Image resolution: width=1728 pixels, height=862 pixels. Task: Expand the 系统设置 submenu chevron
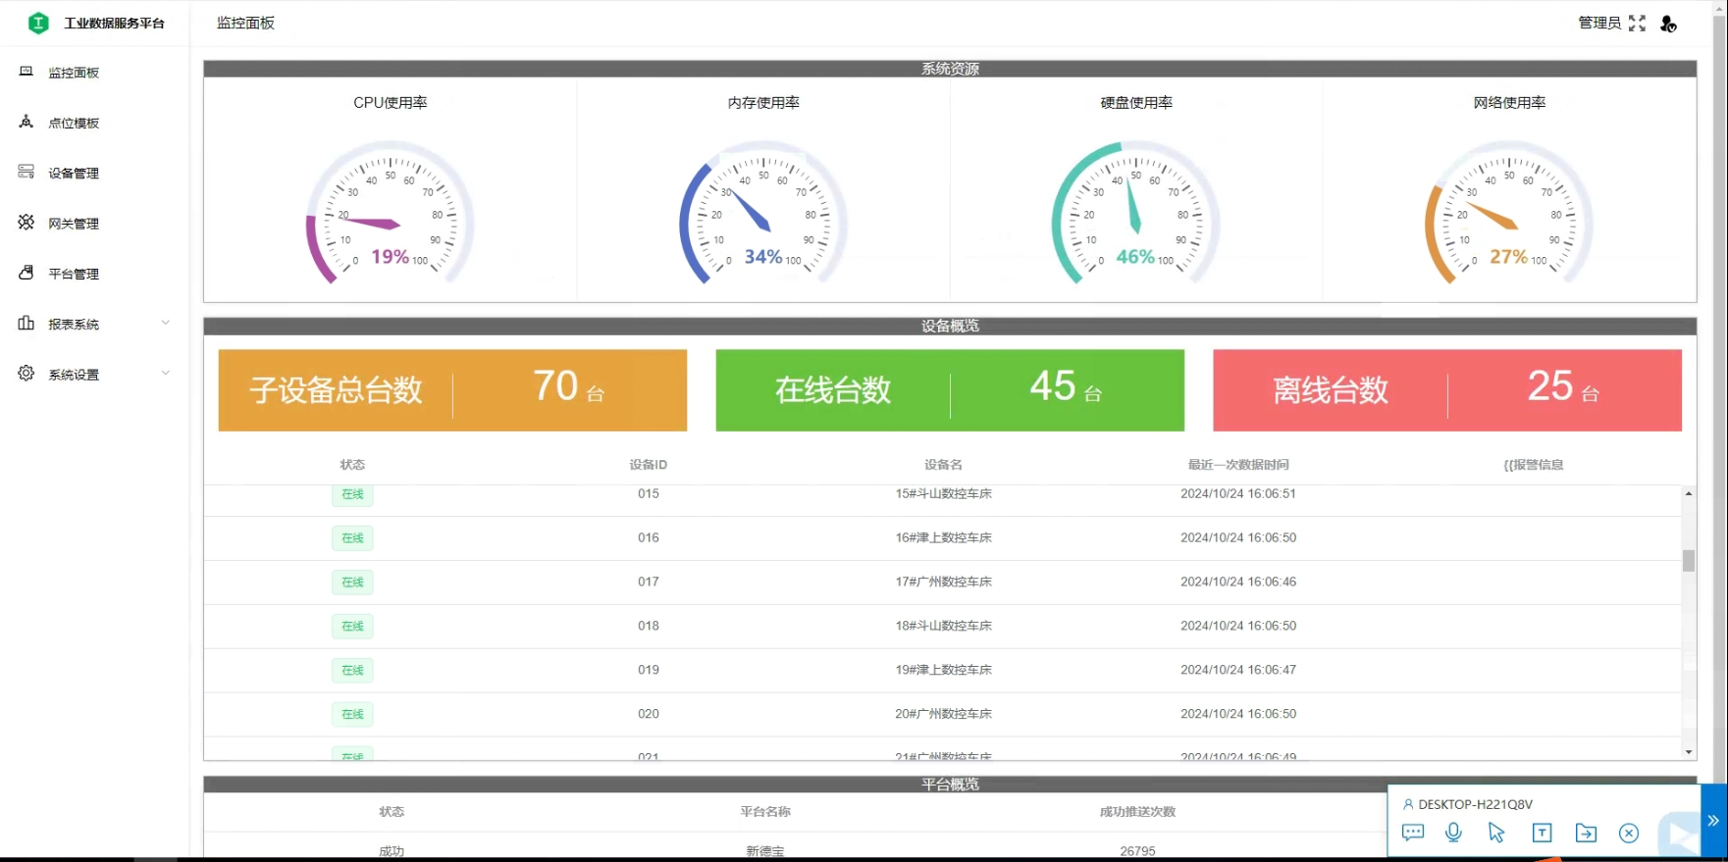[x=165, y=373]
